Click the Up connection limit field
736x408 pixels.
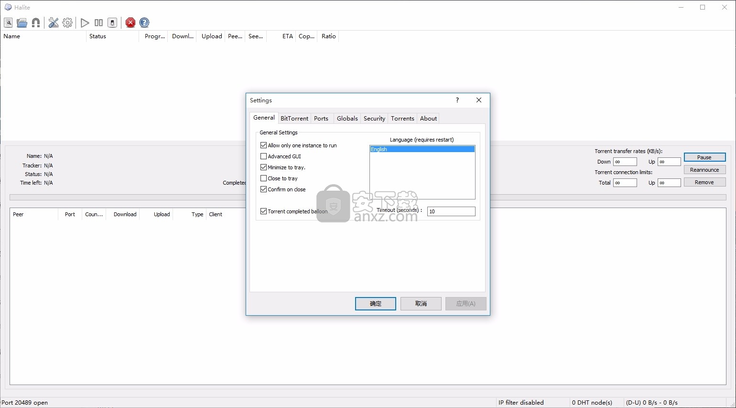pos(669,183)
